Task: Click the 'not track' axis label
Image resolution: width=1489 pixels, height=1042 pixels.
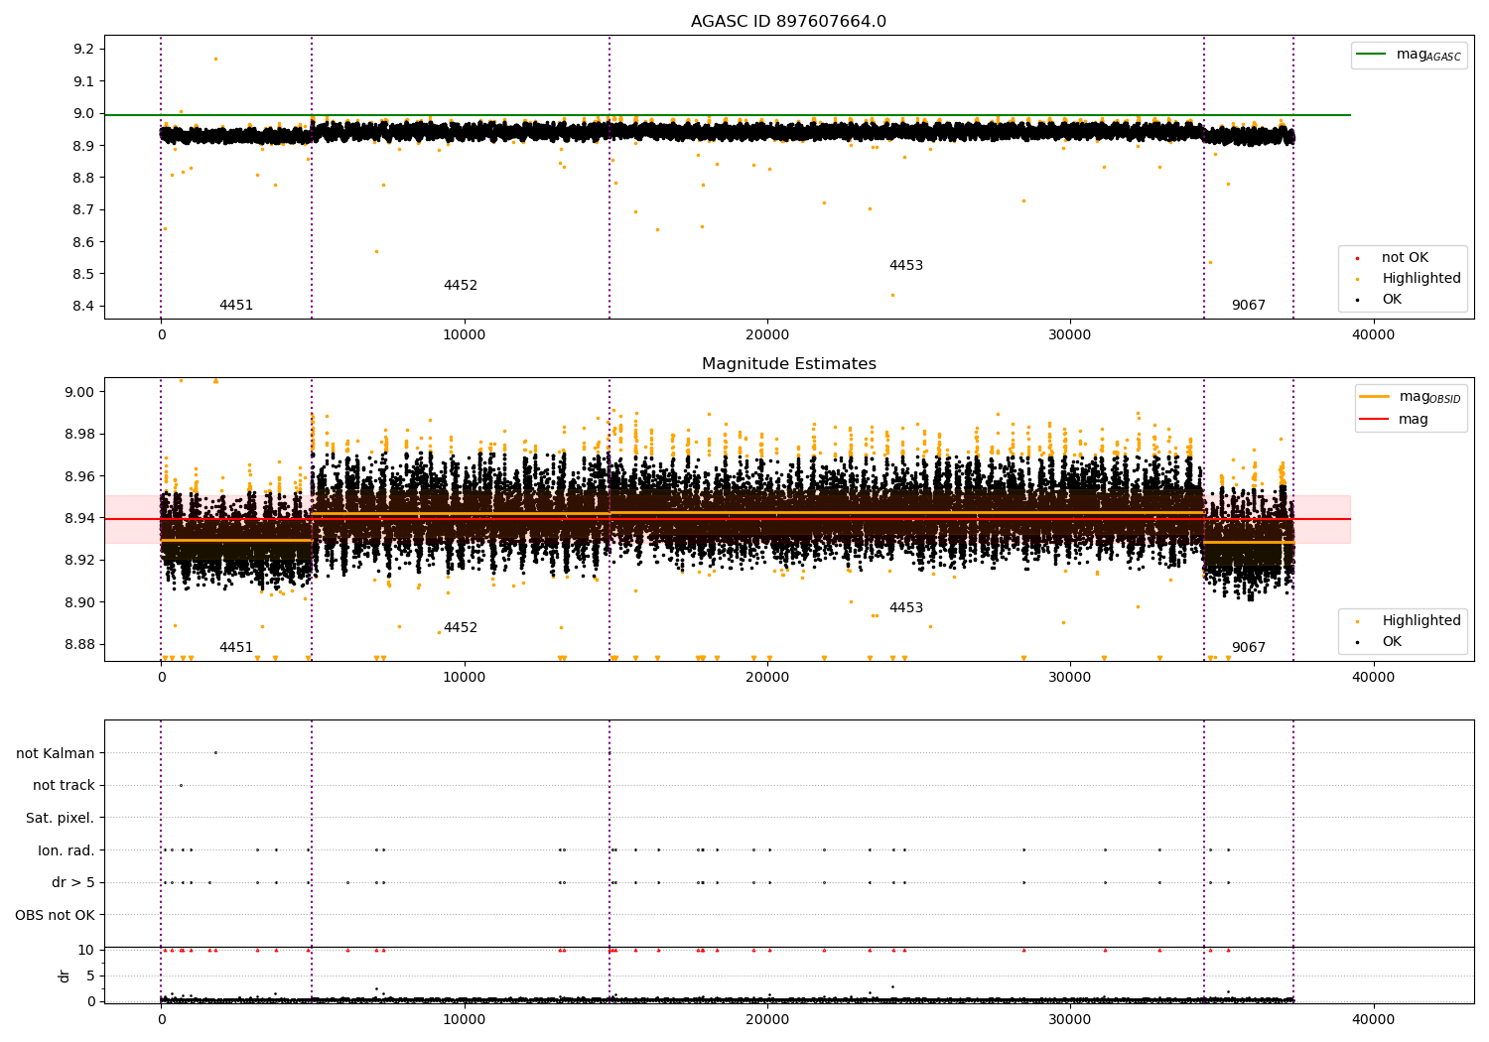Action: 64,786
